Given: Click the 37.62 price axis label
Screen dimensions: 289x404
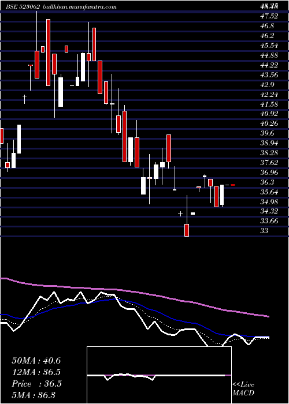Looking at the screenshot, I should 269,163.
